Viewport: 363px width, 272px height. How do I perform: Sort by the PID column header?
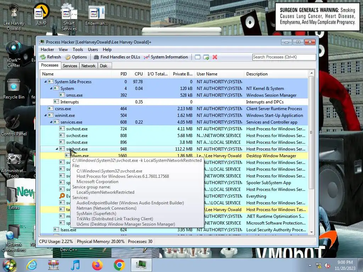point(120,74)
